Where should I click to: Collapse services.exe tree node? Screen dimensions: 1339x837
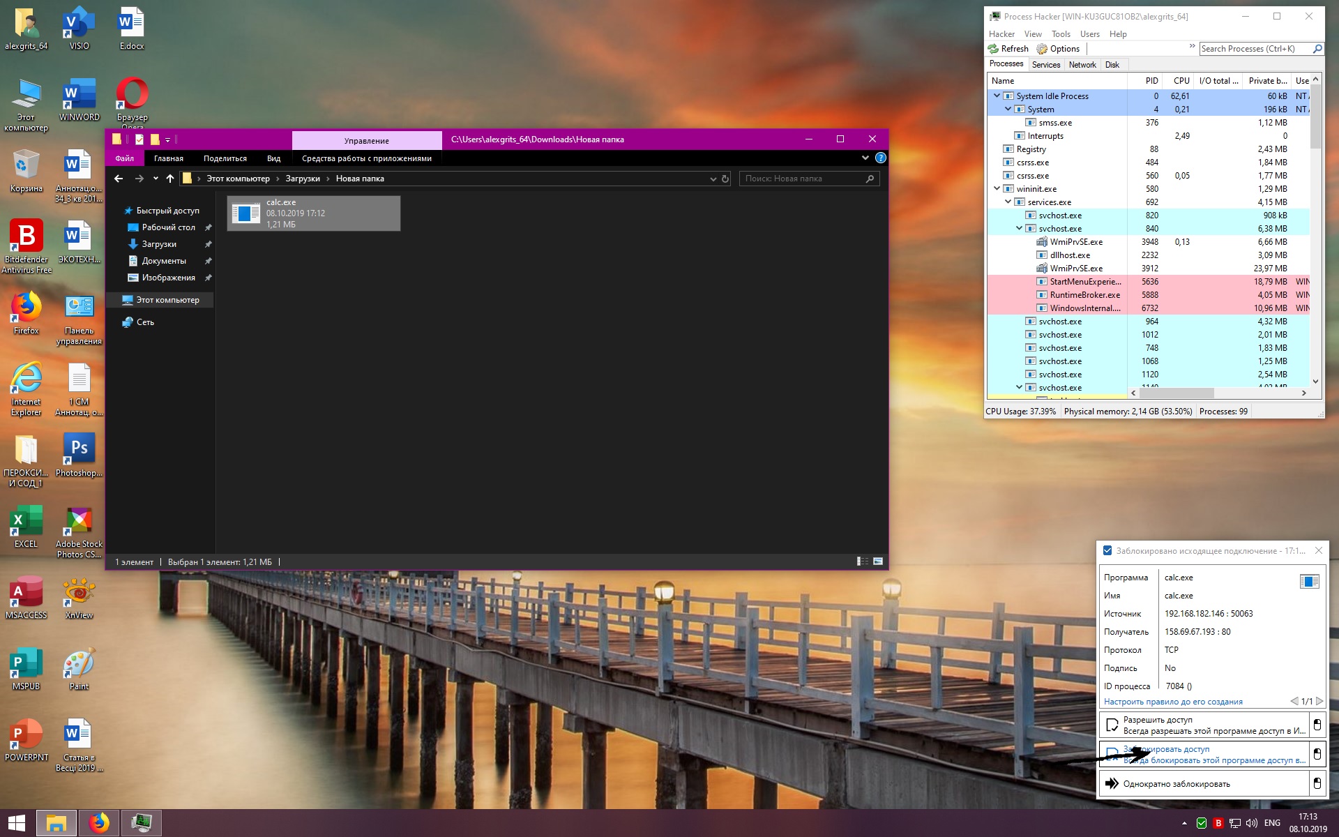click(1008, 202)
